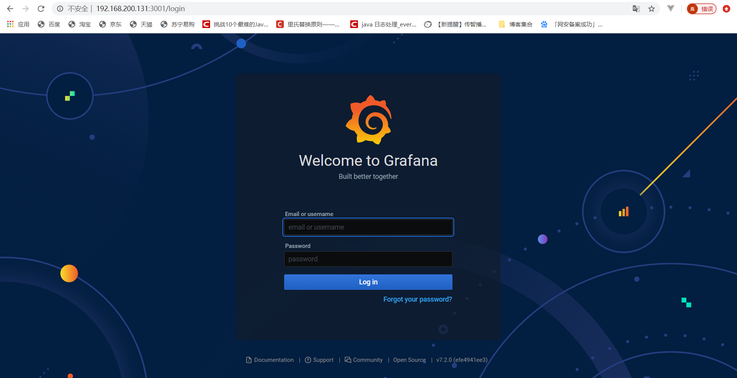The width and height of the screenshot is (737, 378).
Task: Bookmark this page with star icon
Action: (651, 8)
